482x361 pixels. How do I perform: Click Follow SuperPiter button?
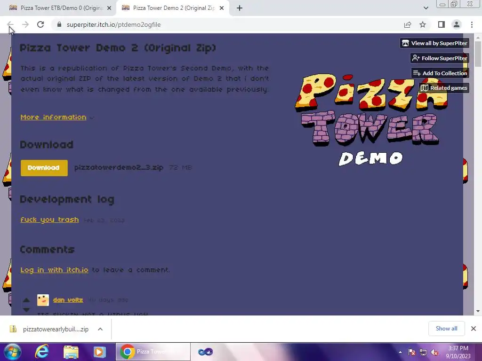(x=440, y=58)
